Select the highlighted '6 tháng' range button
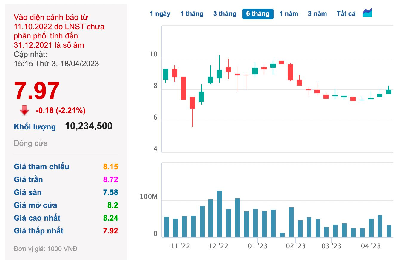The width and height of the screenshot is (398, 260). [x=258, y=14]
